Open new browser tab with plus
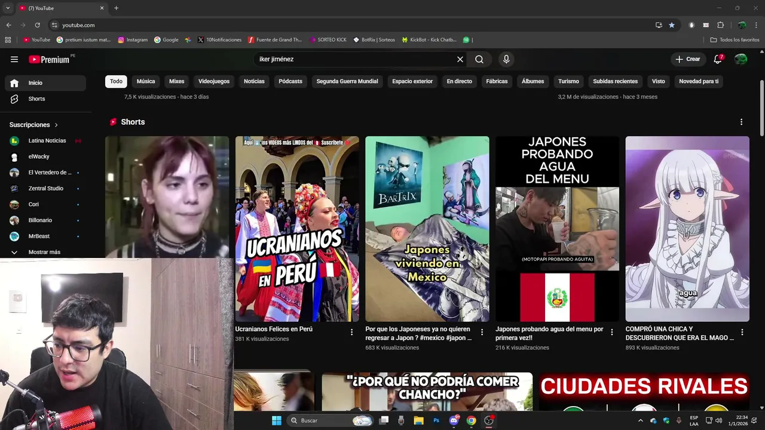765x430 pixels. [116, 8]
